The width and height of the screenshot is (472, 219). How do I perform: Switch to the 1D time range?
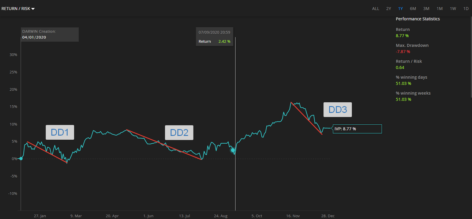click(466, 8)
